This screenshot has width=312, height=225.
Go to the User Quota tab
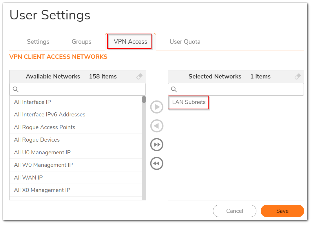tap(185, 42)
